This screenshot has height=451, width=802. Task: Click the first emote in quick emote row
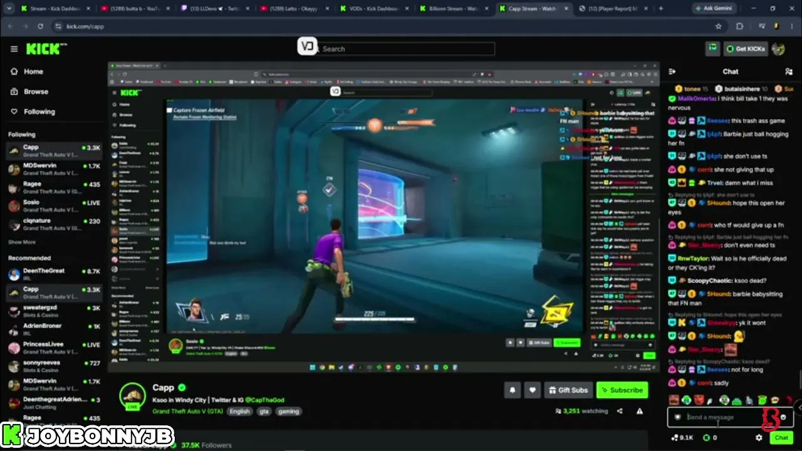point(674,400)
